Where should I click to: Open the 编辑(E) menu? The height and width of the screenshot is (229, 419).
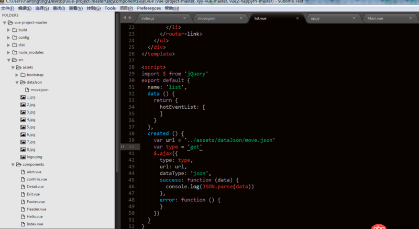click(x=25, y=8)
